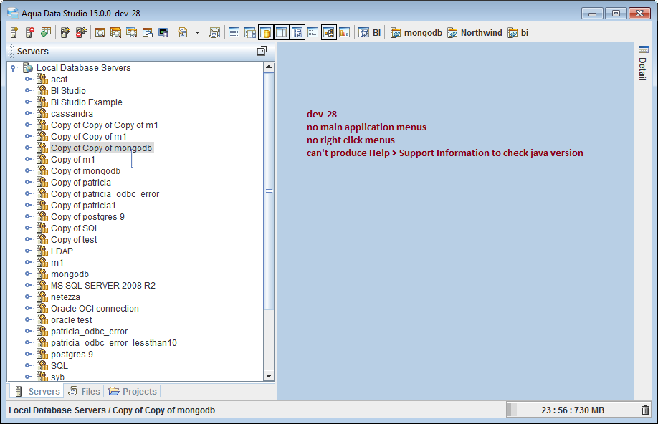Open the first Query Analyzer magnifier icon
Image resolution: width=658 pixels, height=424 pixels.
(100, 32)
